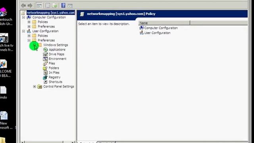Click the User Configuration icon in the tree
Screen dimensions: 254x143
pos(29,31)
